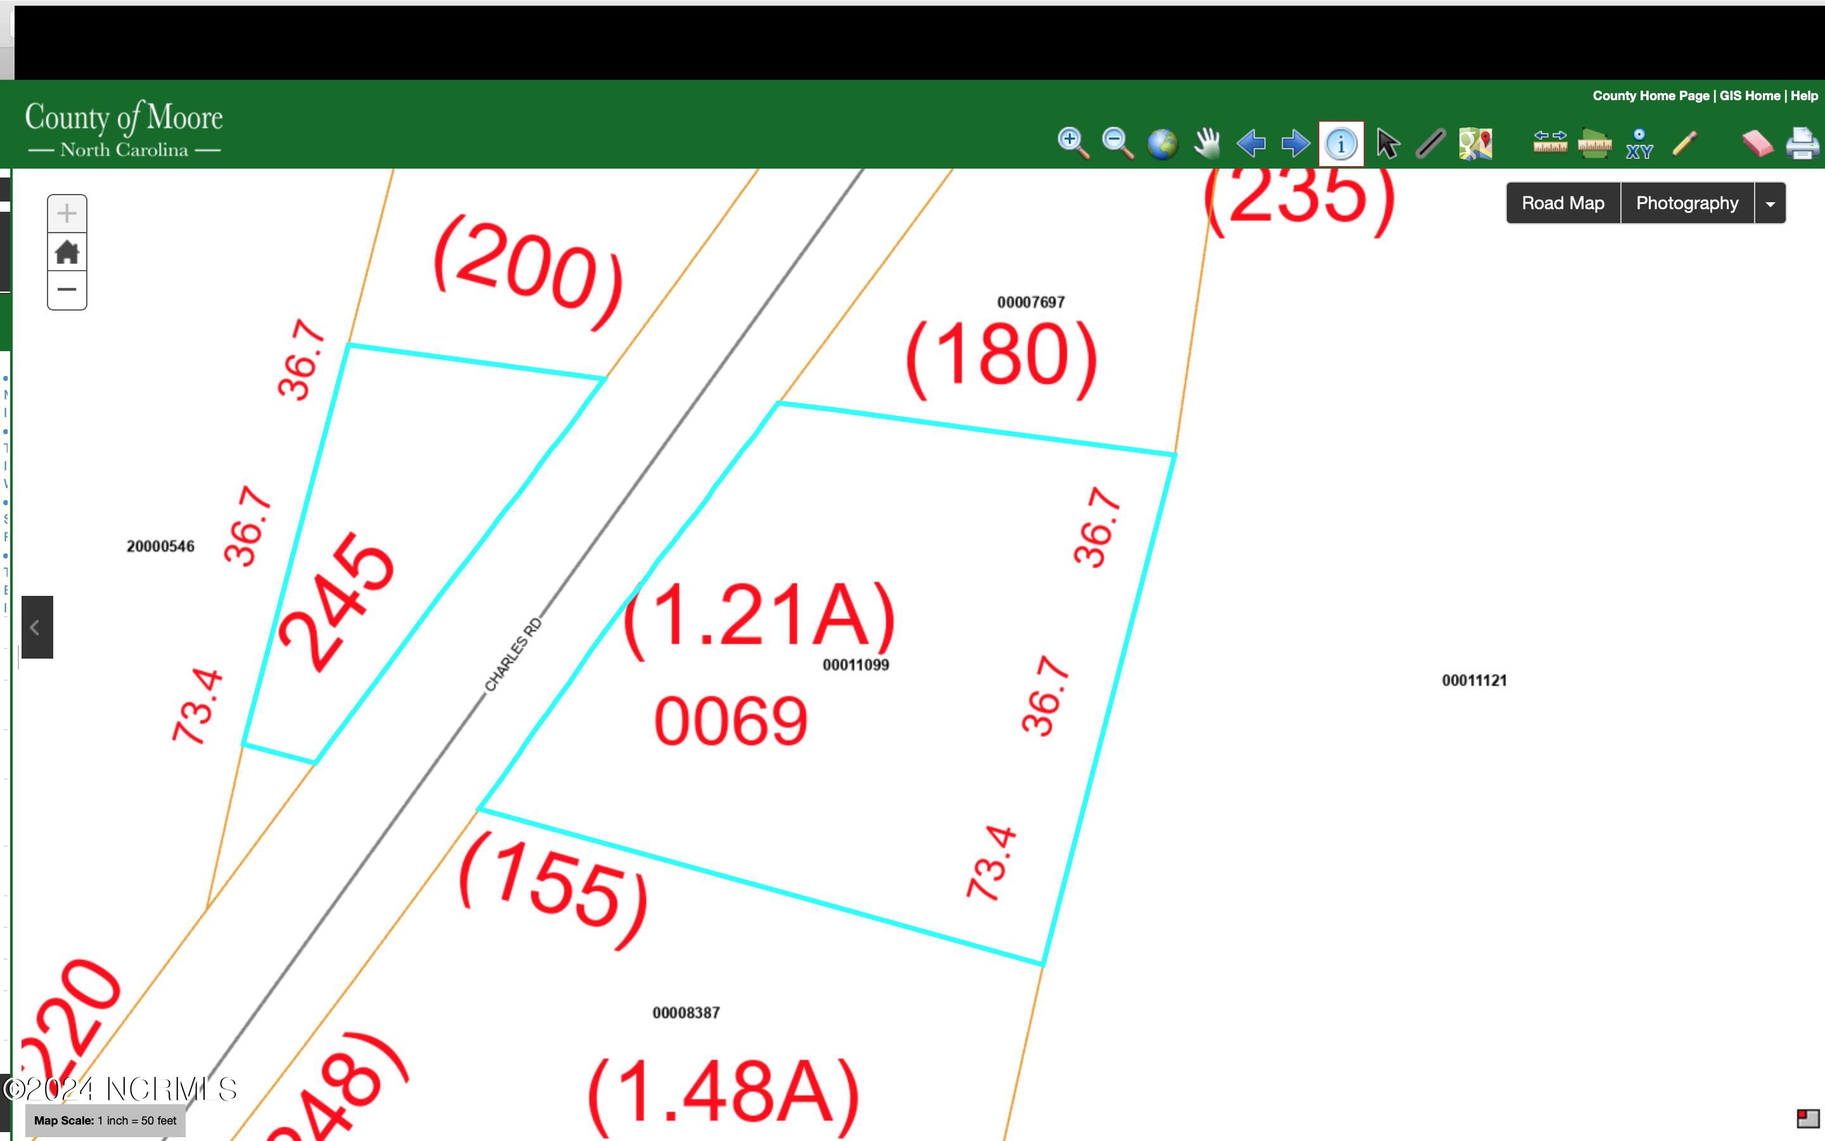The width and height of the screenshot is (1825, 1141).
Task: Expand the collapsed left side panel
Action: (36, 627)
